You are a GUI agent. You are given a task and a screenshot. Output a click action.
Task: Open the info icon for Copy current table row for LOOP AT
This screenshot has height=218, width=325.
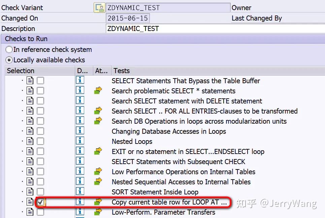[80, 202]
